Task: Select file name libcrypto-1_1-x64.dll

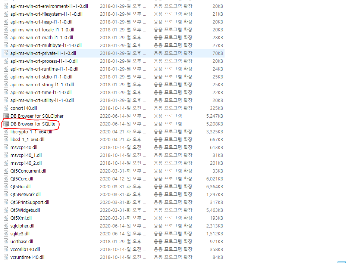Action: point(31,132)
